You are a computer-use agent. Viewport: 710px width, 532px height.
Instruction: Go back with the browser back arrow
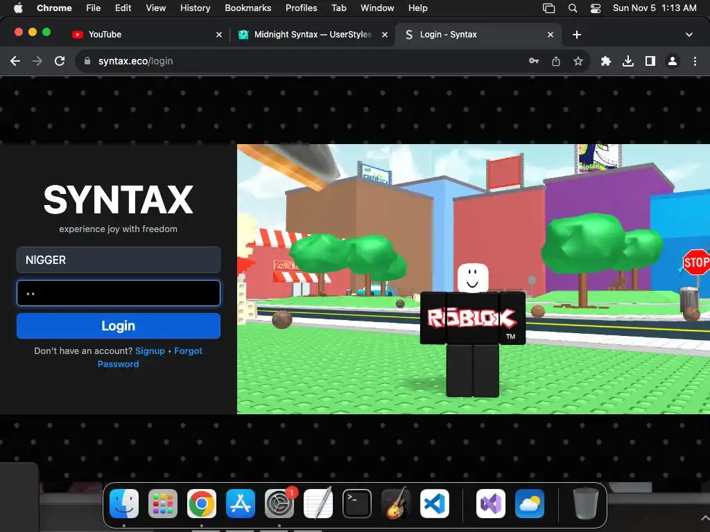[15, 61]
